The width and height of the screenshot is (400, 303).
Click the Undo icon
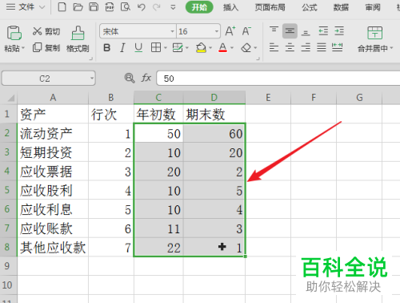142,7
